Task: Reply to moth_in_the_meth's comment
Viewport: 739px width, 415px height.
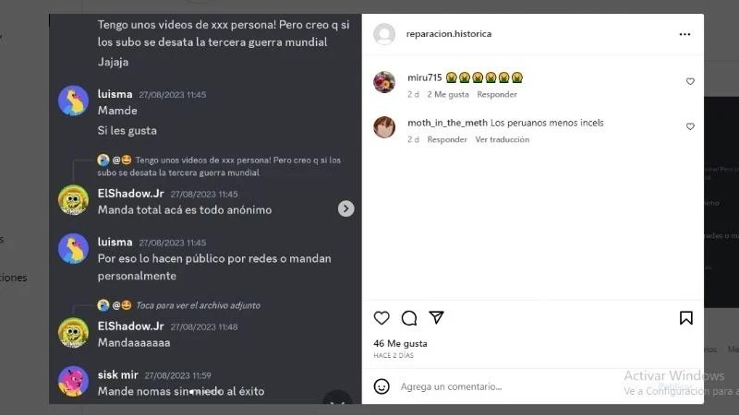Action: (x=447, y=140)
